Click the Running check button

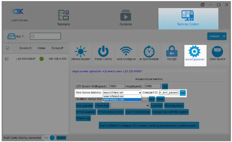click(174, 106)
